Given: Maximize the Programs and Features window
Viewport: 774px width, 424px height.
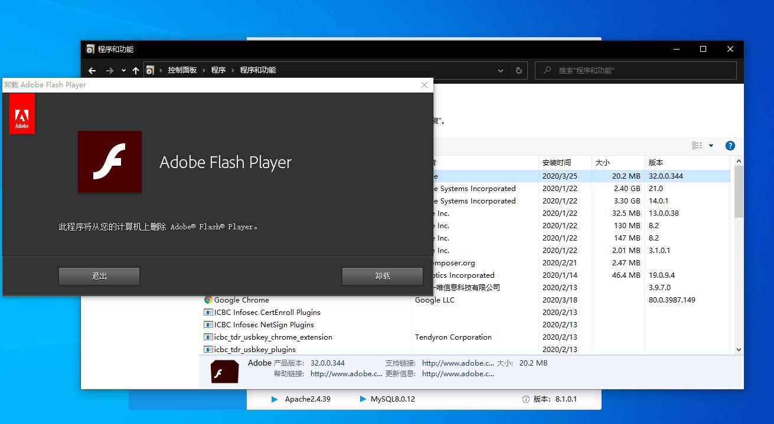Looking at the screenshot, I should point(703,49).
